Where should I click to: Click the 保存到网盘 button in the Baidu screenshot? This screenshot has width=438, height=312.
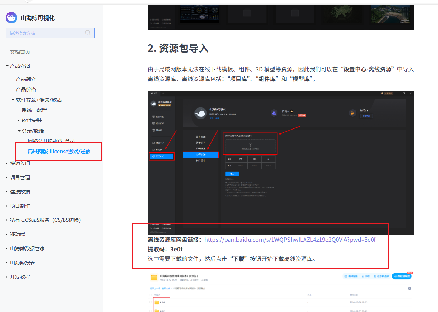tap(402, 276)
